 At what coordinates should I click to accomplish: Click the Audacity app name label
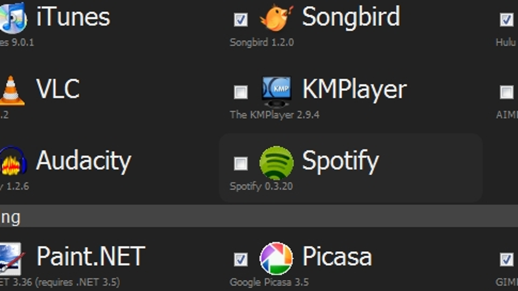pos(84,161)
